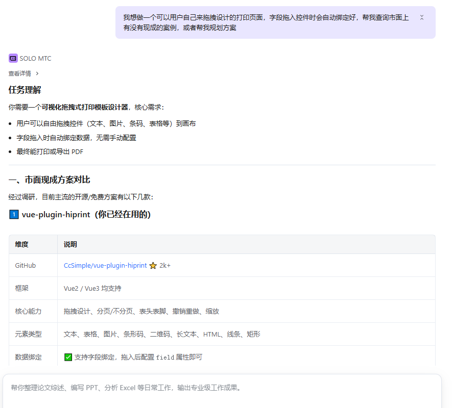The width and height of the screenshot is (452, 408).
Task: Click text 支持字段绑定,拖入后配置 field 属性即可
Action: click(x=138, y=358)
